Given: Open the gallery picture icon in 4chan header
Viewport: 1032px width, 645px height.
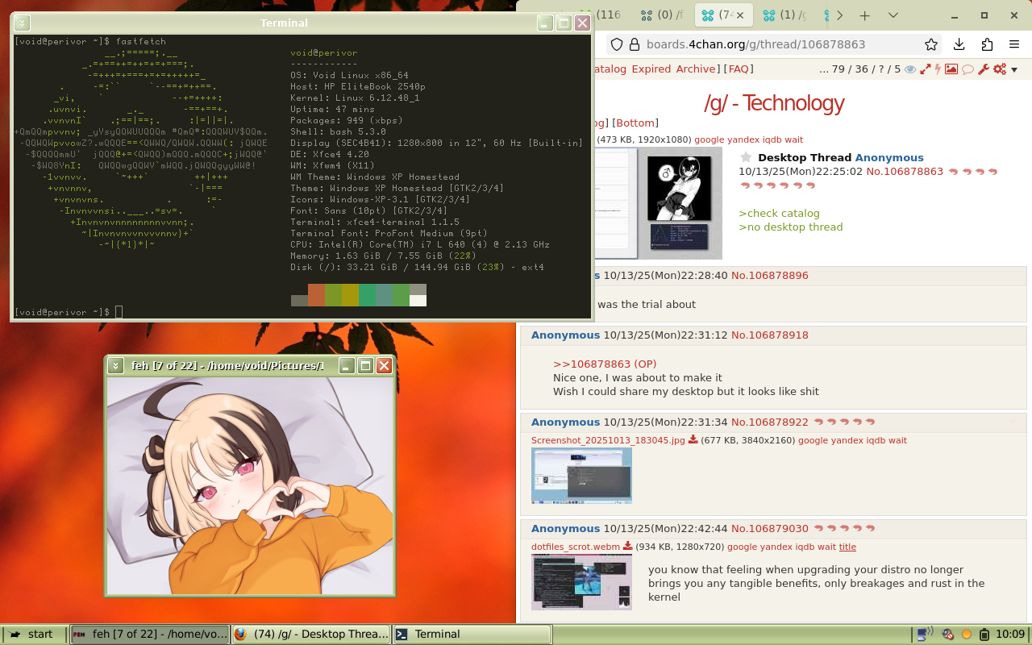Looking at the screenshot, I should (x=951, y=69).
